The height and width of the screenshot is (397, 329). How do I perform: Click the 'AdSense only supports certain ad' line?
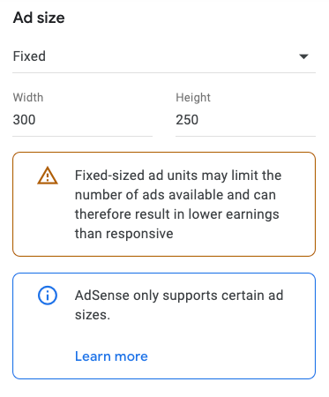point(179,296)
